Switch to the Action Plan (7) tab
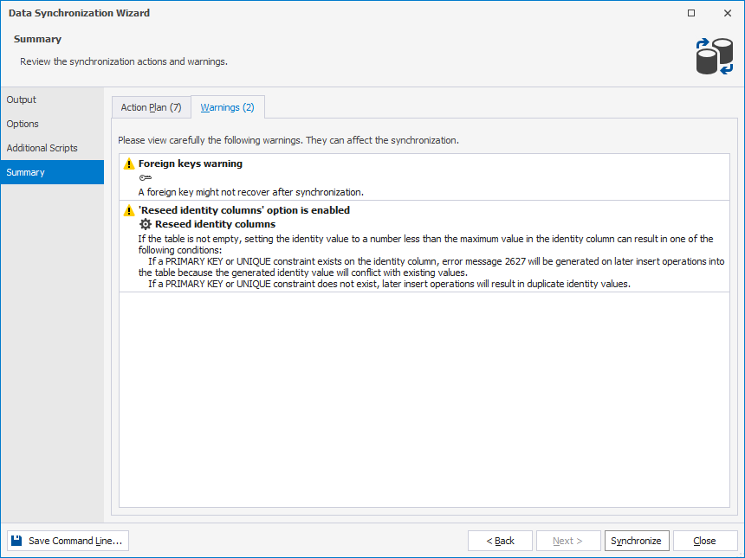745x558 pixels. pyautogui.click(x=151, y=107)
